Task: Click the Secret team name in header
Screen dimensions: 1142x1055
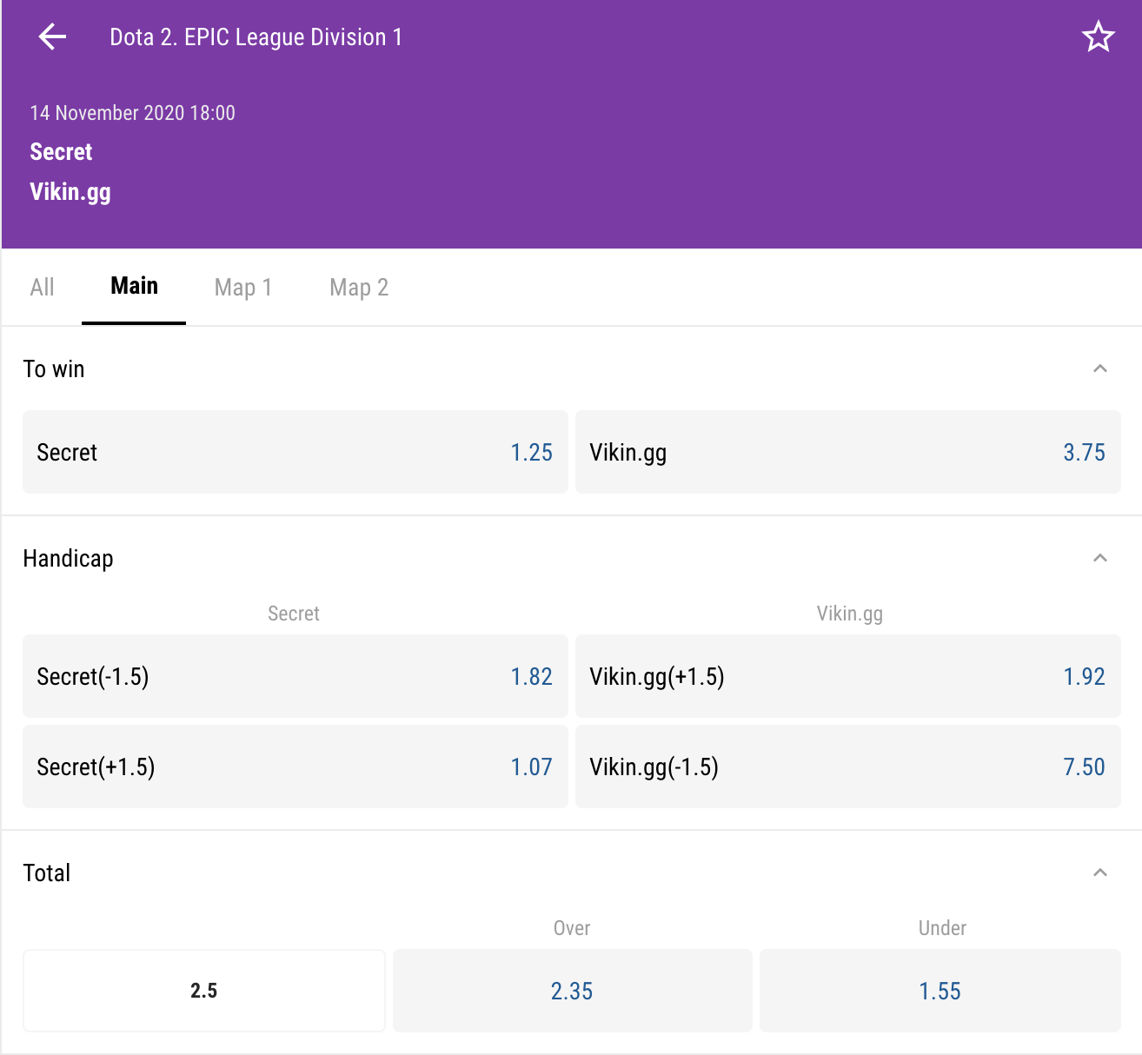Action: (x=61, y=152)
